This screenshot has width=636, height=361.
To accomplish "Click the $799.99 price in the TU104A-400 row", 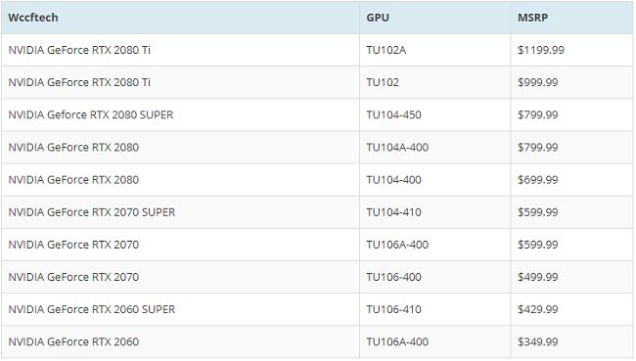I will 538,148.
